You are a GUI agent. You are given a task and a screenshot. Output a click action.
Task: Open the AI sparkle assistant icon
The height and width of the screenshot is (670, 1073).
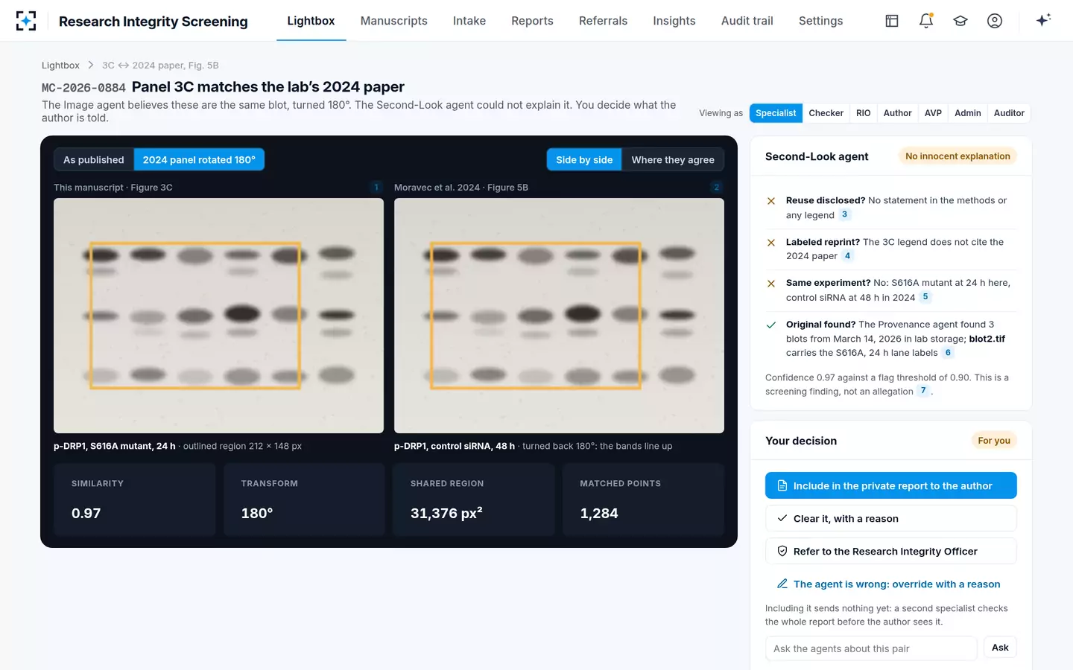point(1043,21)
